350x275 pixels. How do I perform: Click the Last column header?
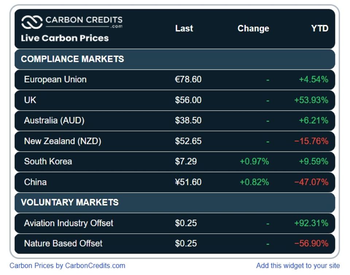(x=184, y=28)
